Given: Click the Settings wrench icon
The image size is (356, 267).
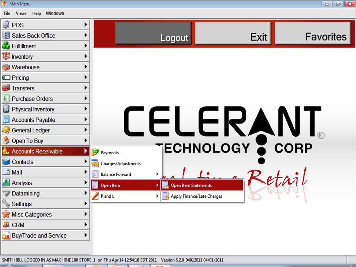Looking at the screenshot, I should pyautogui.click(x=6, y=204).
